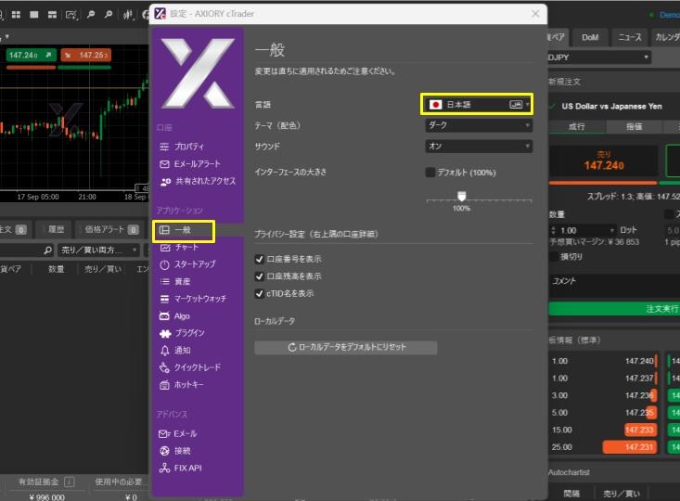Open ホットキー settings in the sidebar
This screenshot has height=501, width=680.
(181, 385)
